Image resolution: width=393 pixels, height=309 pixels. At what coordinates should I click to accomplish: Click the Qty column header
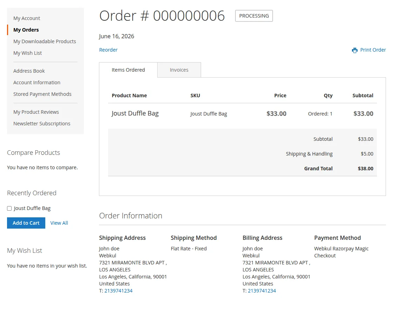328,96
